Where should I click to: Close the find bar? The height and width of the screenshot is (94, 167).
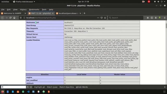[x=165, y=87]
